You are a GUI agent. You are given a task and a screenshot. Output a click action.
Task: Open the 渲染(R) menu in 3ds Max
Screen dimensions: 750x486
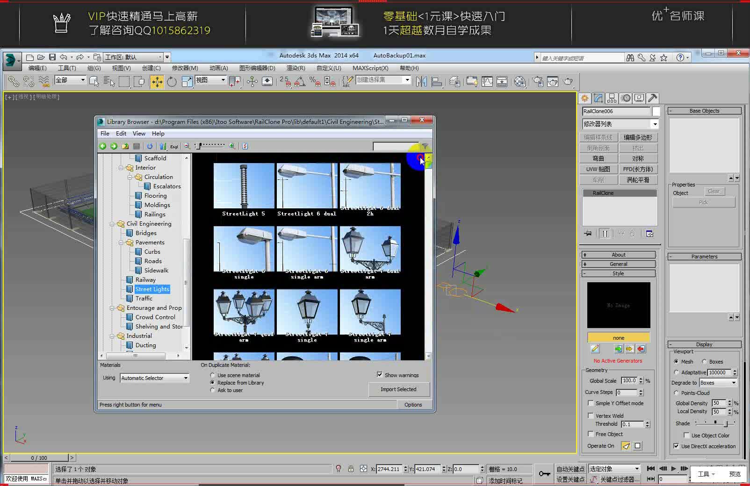pos(296,68)
